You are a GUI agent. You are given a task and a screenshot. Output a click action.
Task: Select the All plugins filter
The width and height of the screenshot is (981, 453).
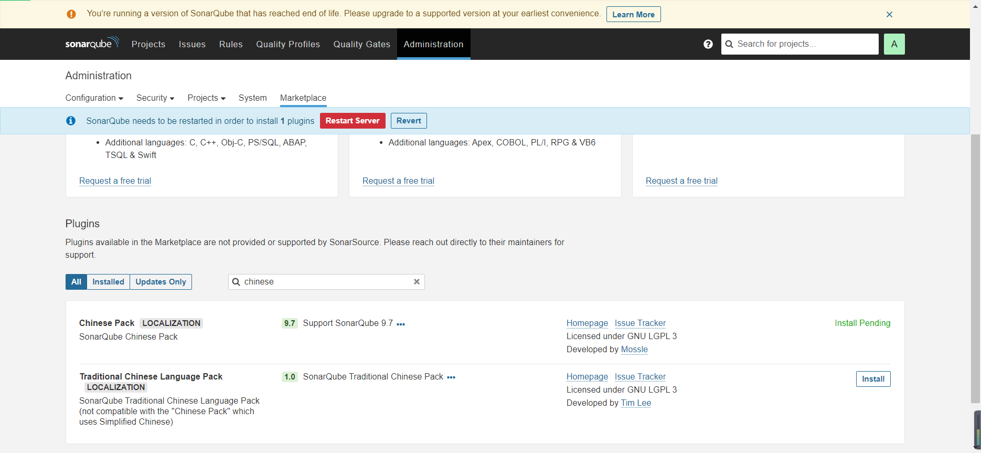click(76, 282)
